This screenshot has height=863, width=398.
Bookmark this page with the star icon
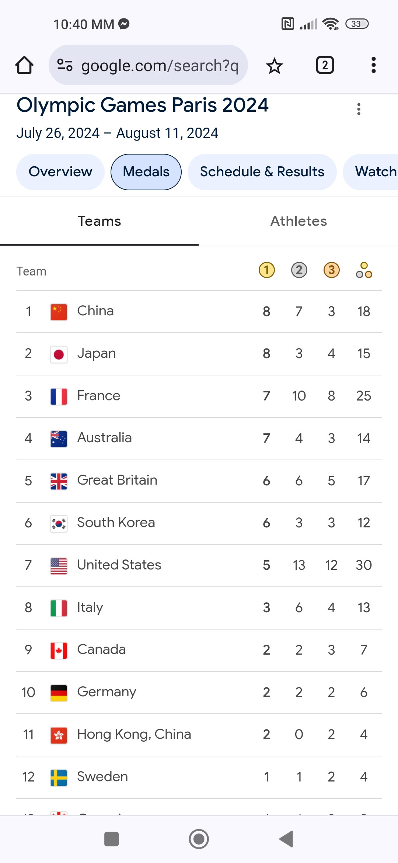[x=274, y=66]
